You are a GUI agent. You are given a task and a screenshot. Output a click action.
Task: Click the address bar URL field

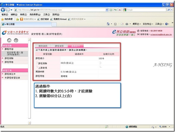pyautogui.click(x=60, y=10)
